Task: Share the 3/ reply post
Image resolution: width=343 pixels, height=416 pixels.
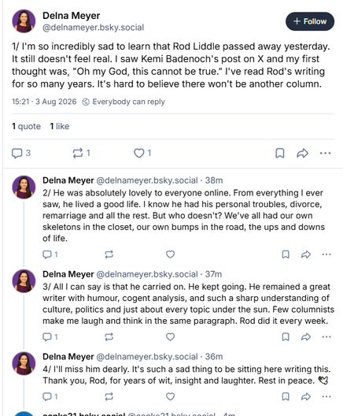Action: click(306, 337)
